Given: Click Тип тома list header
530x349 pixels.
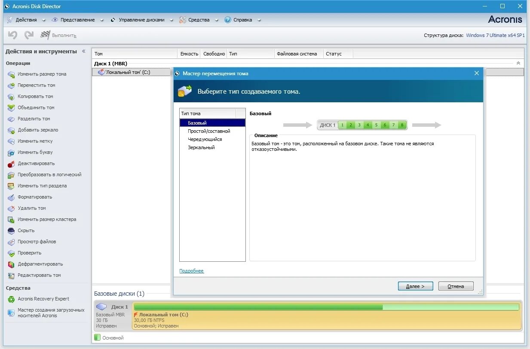Looking at the screenshot, I should 208,113.
